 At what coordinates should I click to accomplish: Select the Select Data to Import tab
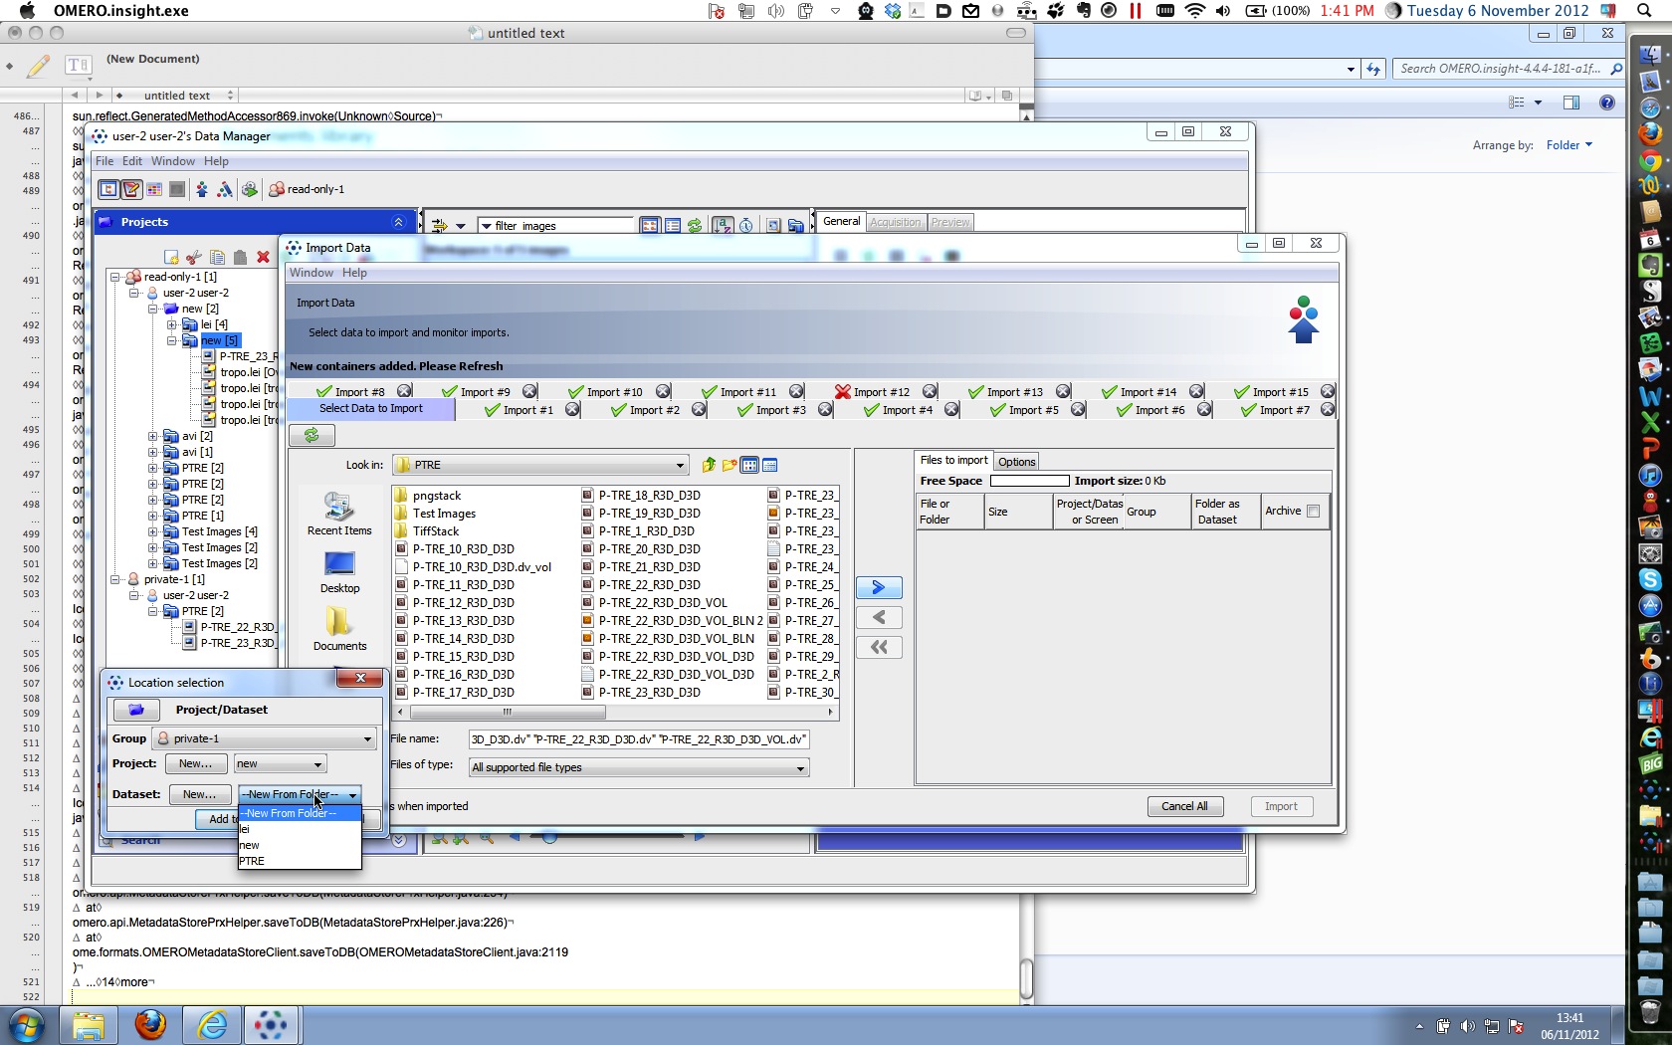point(371,409)
